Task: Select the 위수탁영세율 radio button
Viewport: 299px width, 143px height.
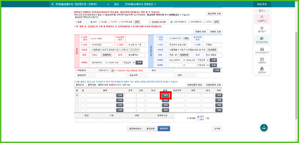Action: pyautogui.click(x=119, y=22)
